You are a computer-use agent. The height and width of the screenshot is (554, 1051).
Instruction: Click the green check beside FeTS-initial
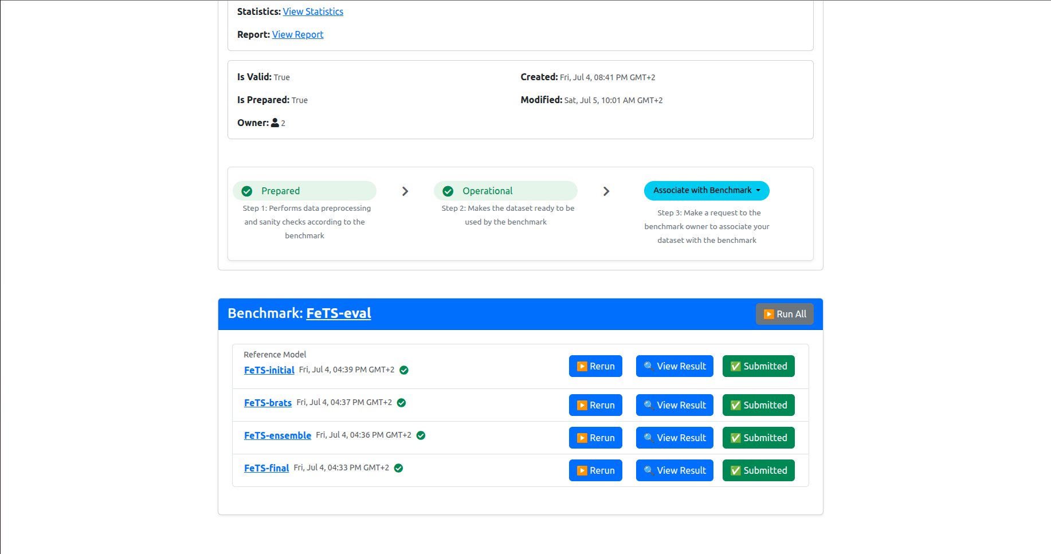tap(404, 370)
